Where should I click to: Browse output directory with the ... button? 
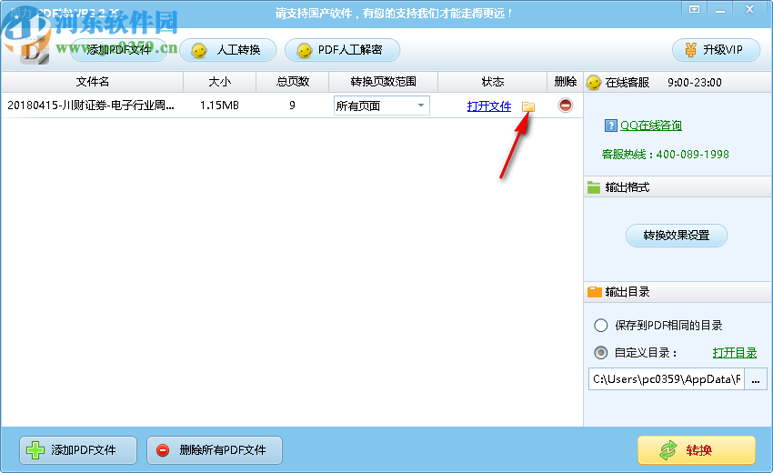(756, 378)
